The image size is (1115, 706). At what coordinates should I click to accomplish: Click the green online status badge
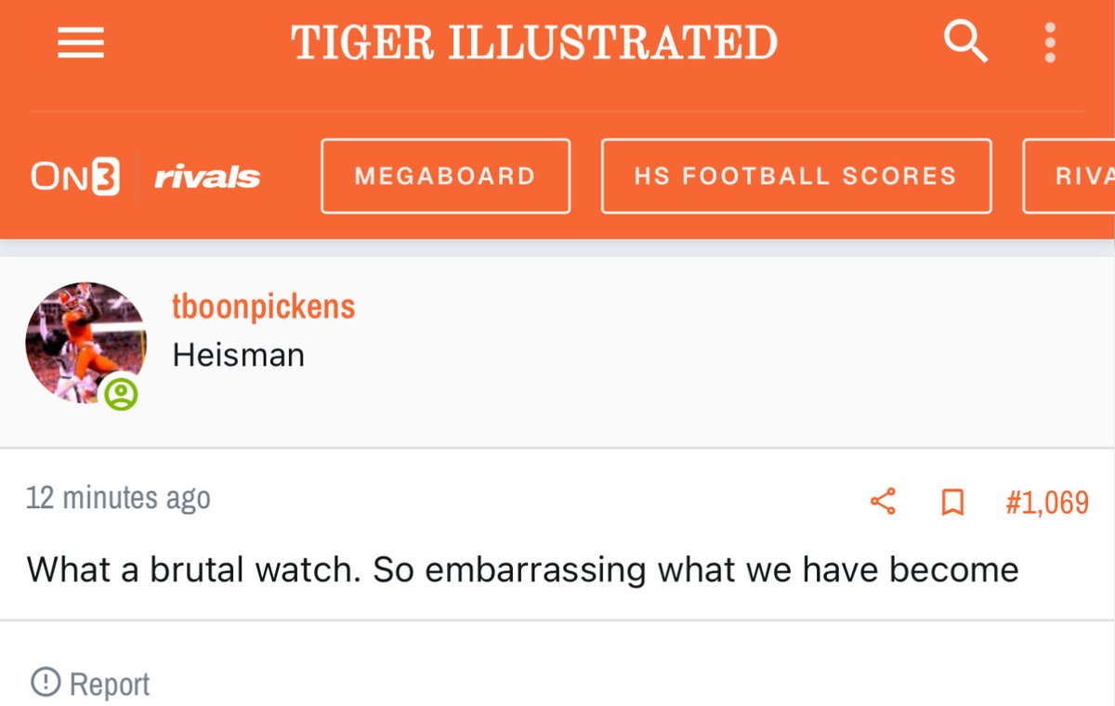coord(121,394)
